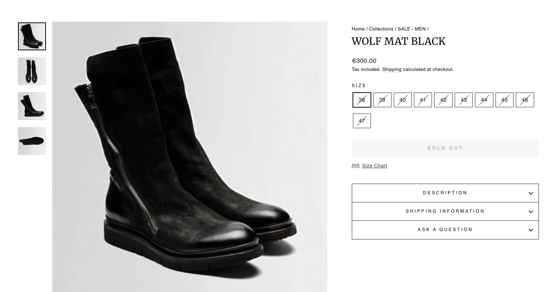Select size 47 option
The image size is (554, 292).
click(x=362, y=121)
